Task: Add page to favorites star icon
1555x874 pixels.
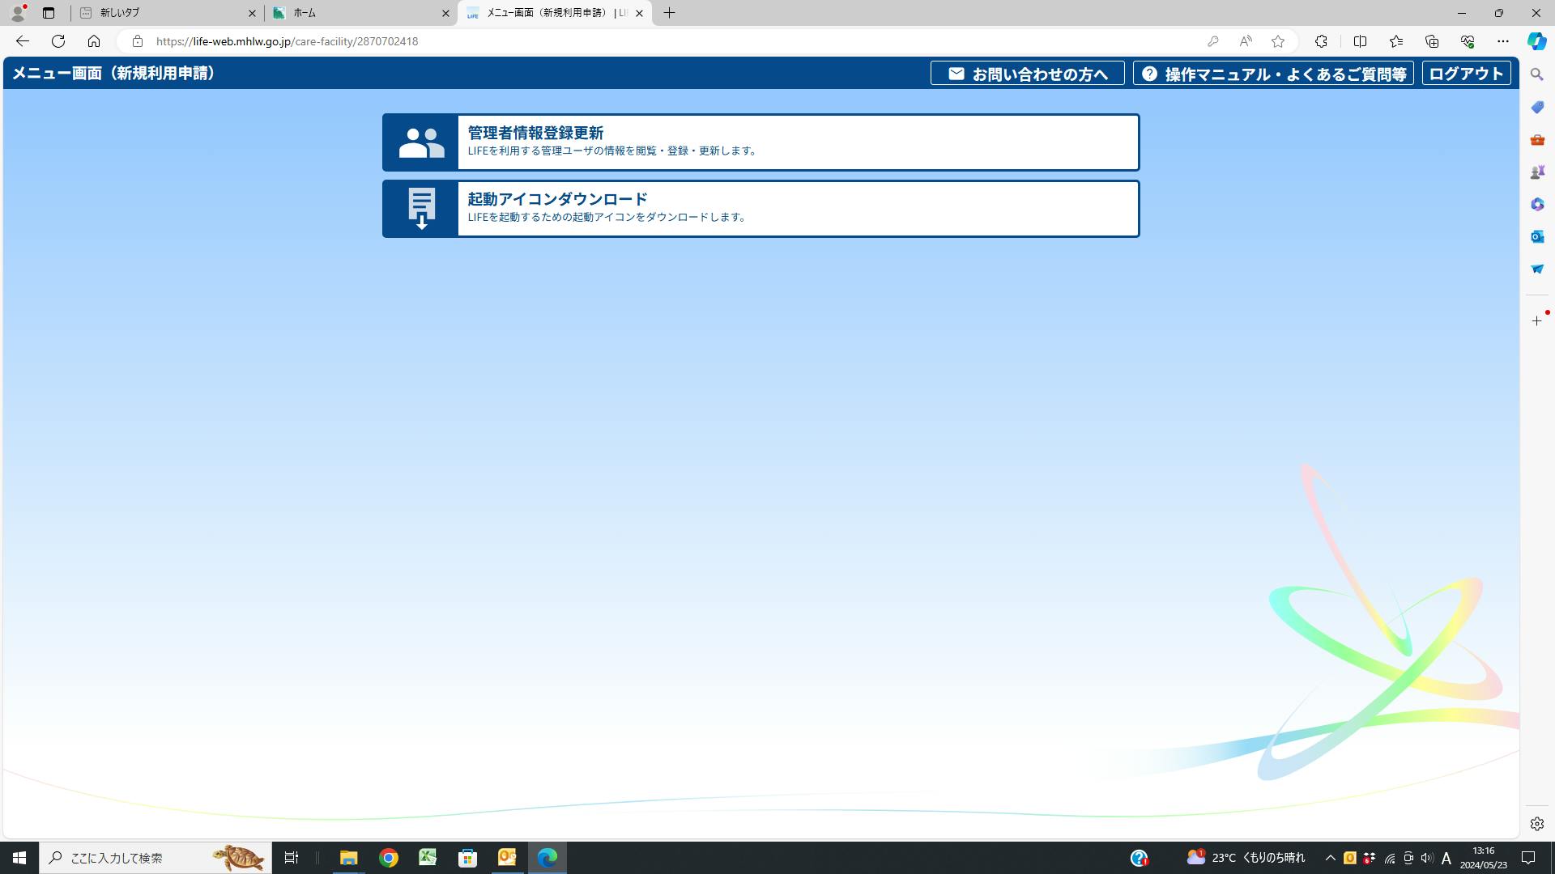Action: [x=1278, y=41]
